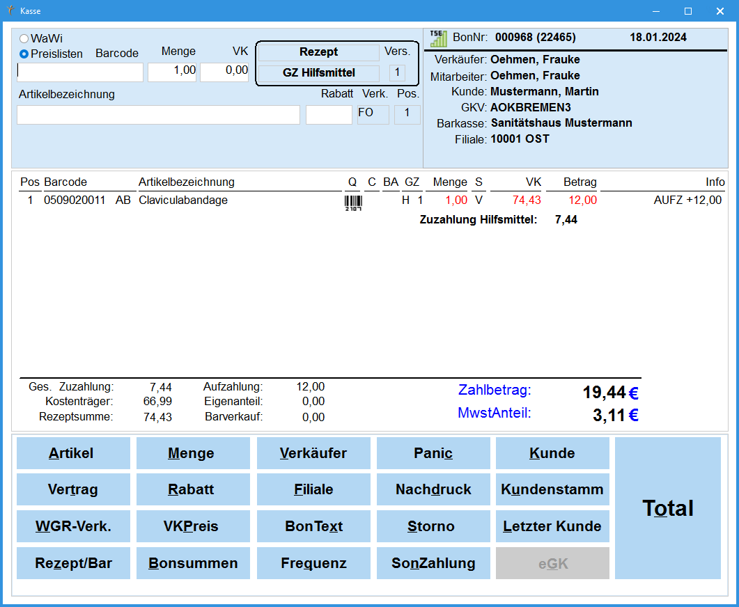
Task: Click the barcode icon in the Claviculabandage row
Action: (353, 202)
